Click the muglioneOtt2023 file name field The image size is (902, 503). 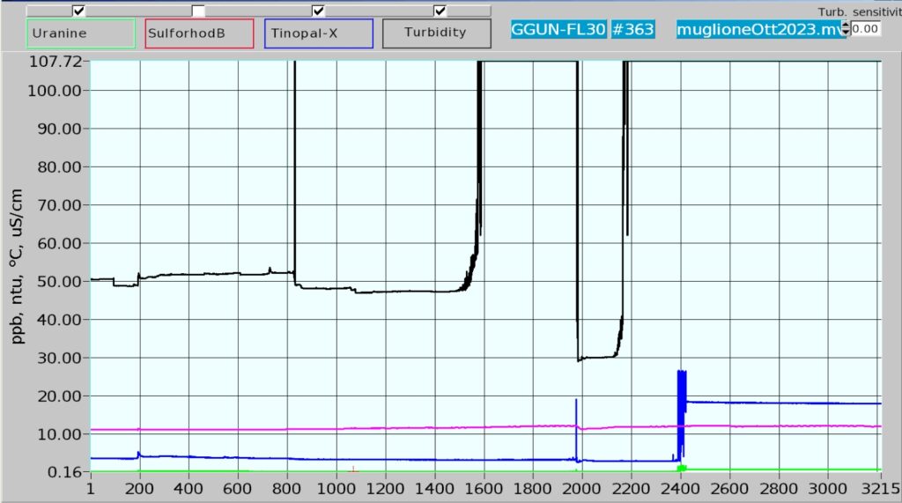tap(758, 29)
